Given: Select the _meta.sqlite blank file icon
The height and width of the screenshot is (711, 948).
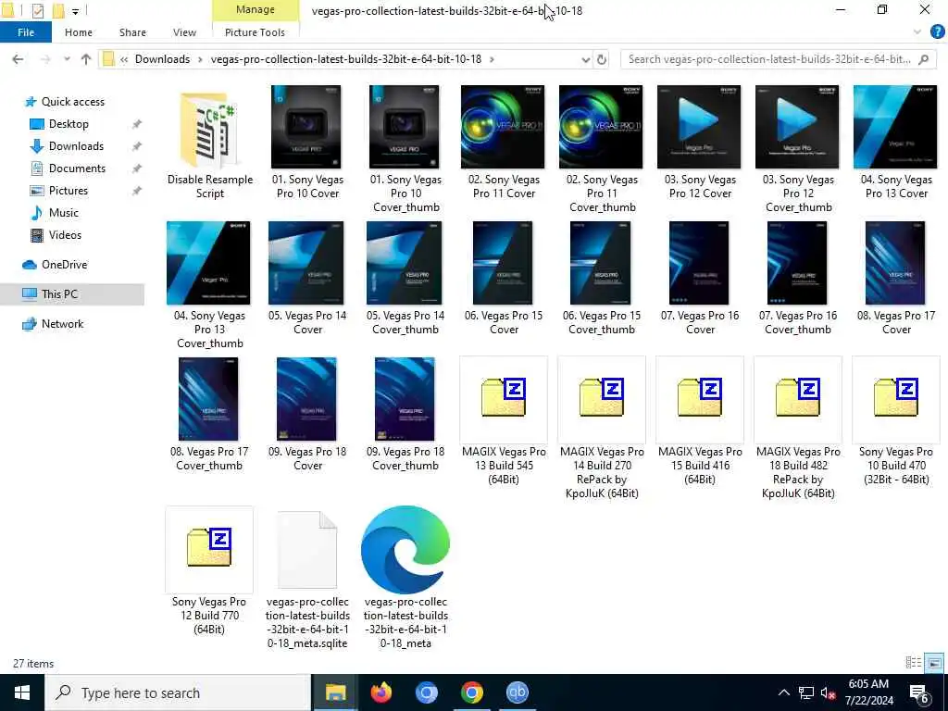Looking at the screenshot, I should pyautogui.click(x=307, y=550).
